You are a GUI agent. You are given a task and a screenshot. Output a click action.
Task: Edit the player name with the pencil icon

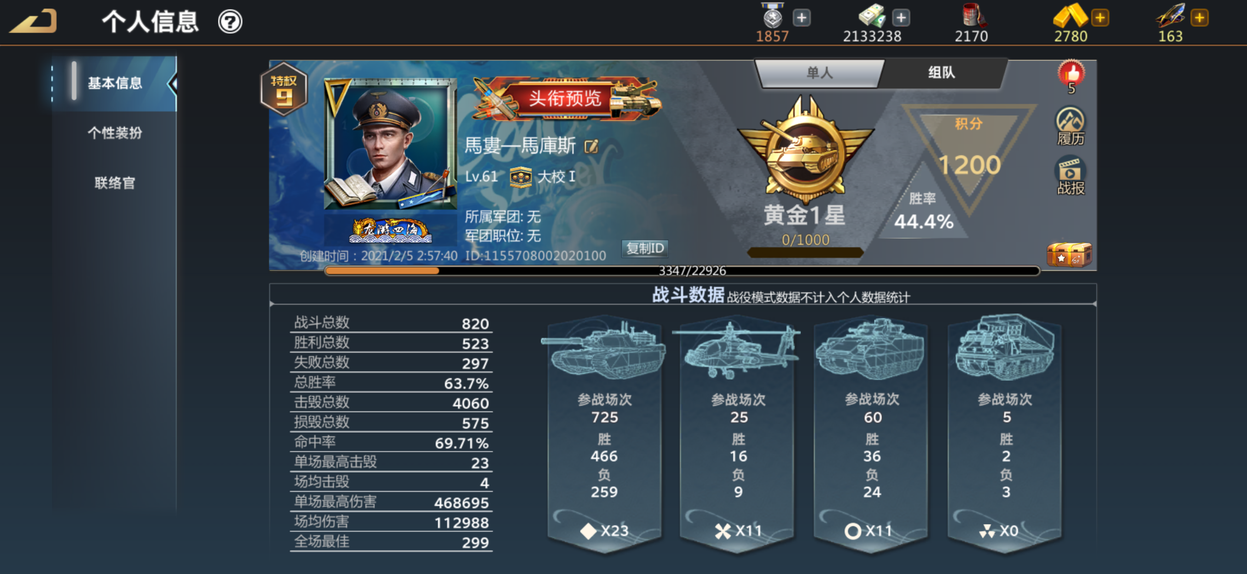[591, 146]
